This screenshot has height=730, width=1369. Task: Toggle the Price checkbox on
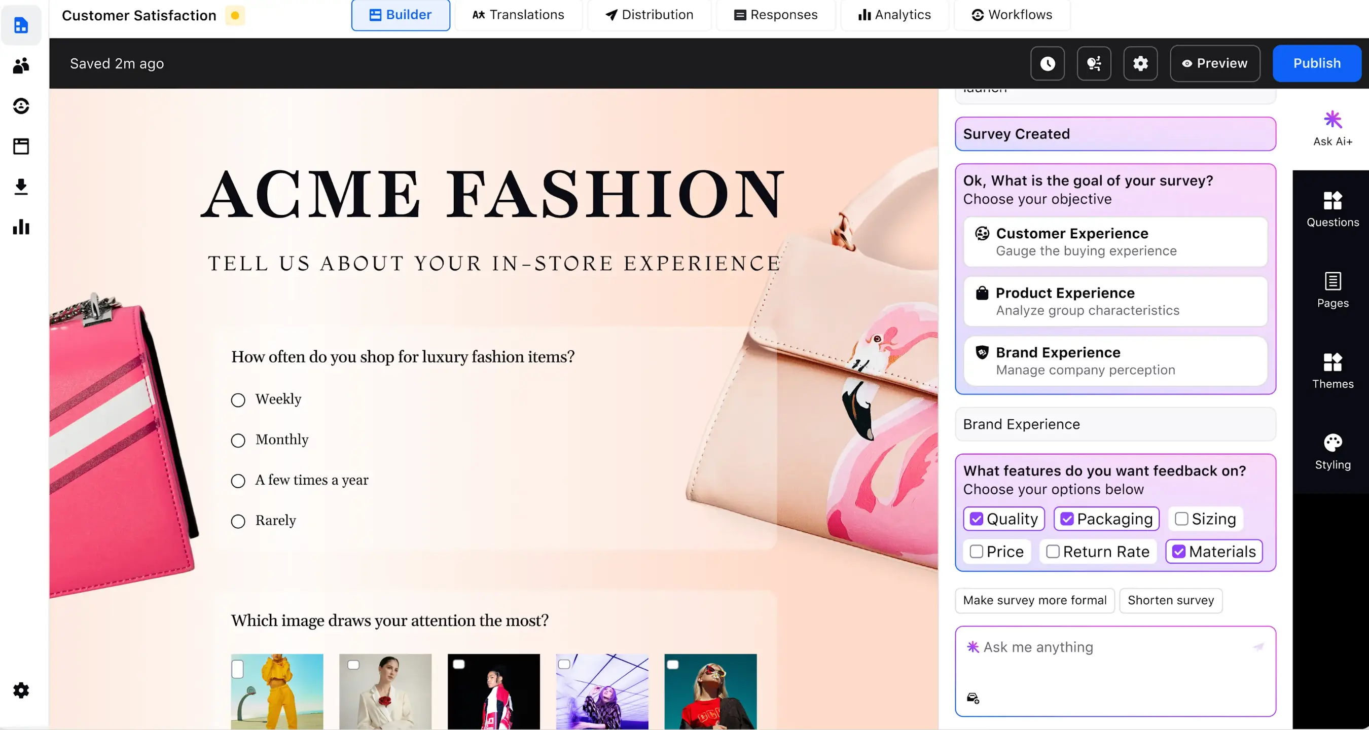977,552
